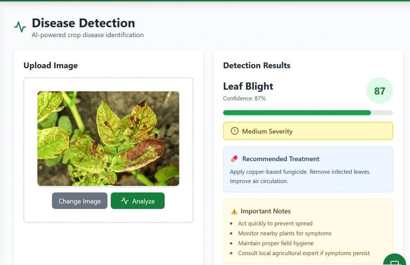This screenshot has height=265, width=410.
Task: Select the uploaded potato leaf image thumbnail
Action: coord(108,138)
